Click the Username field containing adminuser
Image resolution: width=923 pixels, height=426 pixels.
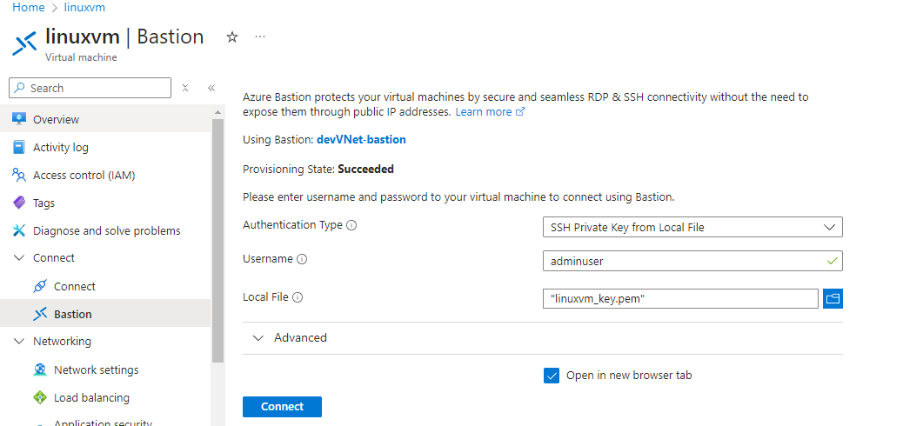692,261
